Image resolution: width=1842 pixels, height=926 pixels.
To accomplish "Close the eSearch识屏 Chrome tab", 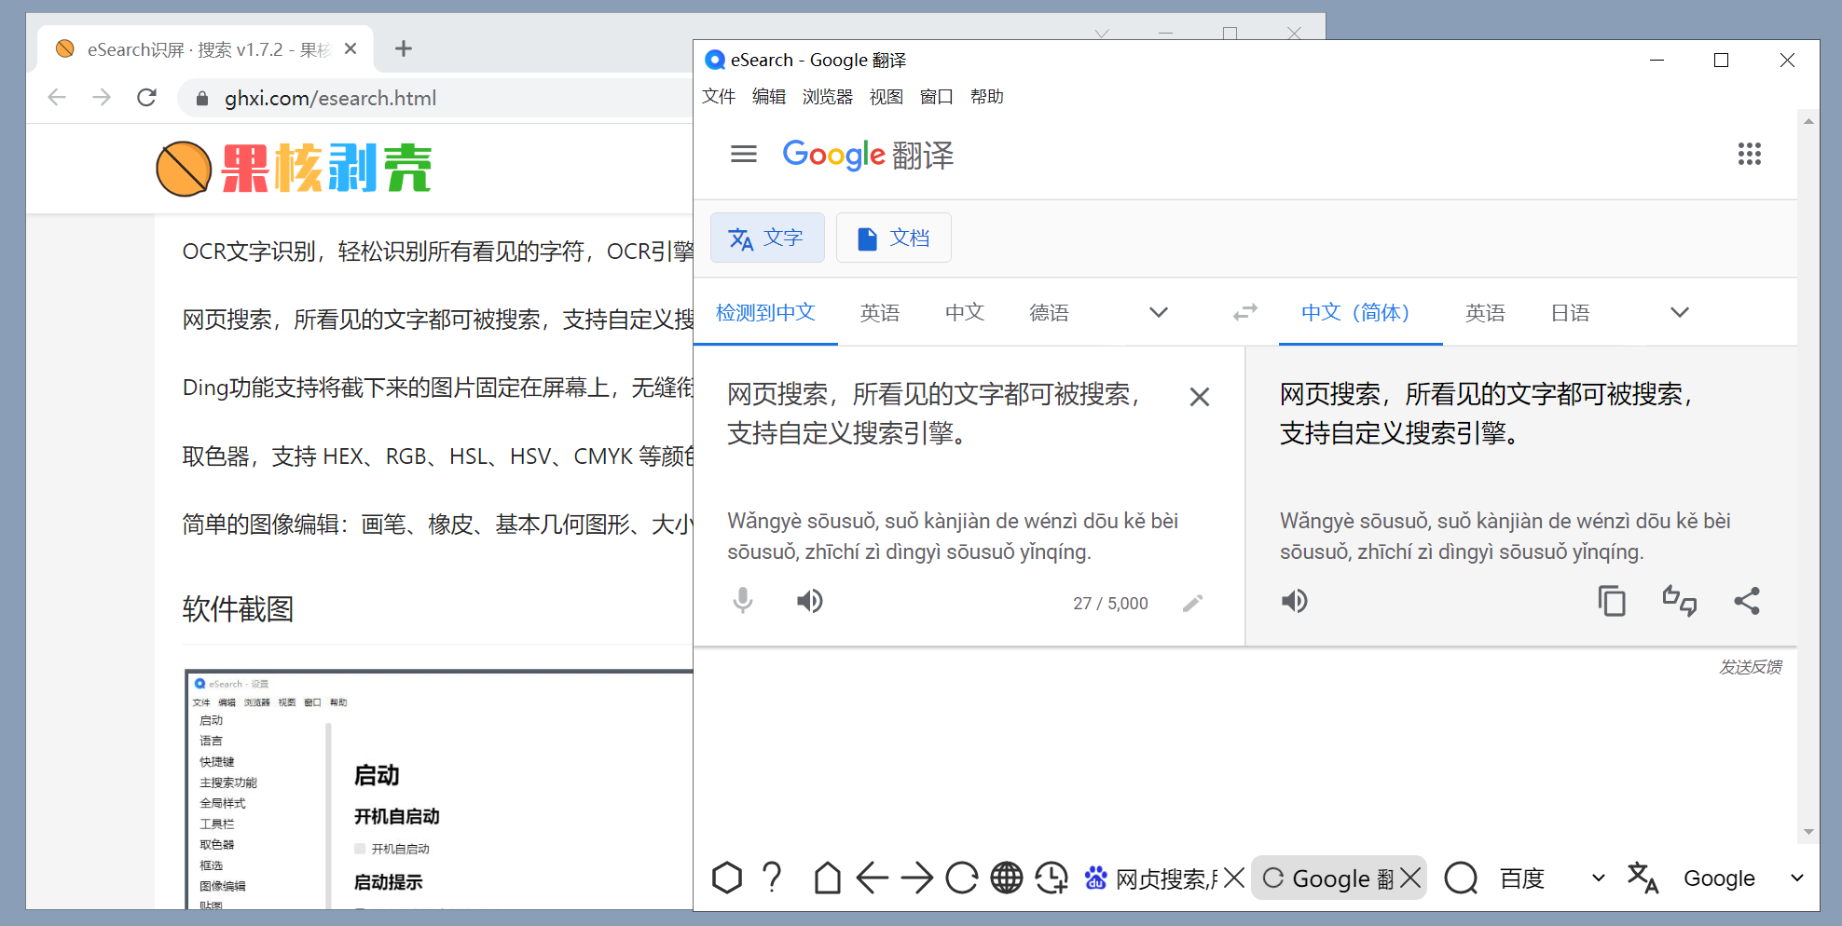I will pyautogui.click(x=351, y=48).
